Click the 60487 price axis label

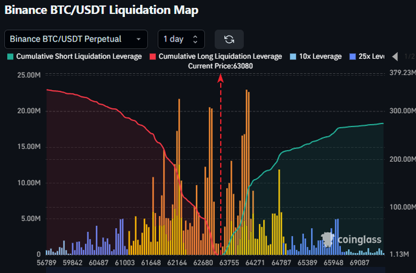(98, 263)
